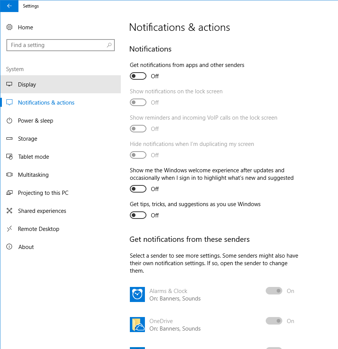Toggle the Windows welcome experience switch

coord(138,189)
